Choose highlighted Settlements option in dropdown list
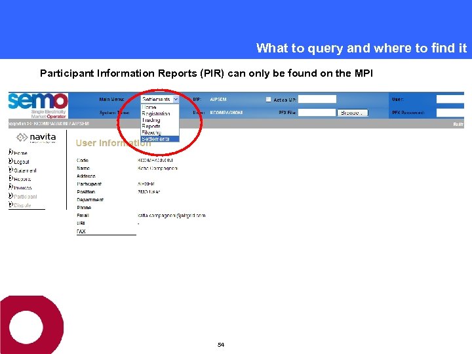Image resolution: width=472 pixels, height=354 pixels. (x=160, y=139)
